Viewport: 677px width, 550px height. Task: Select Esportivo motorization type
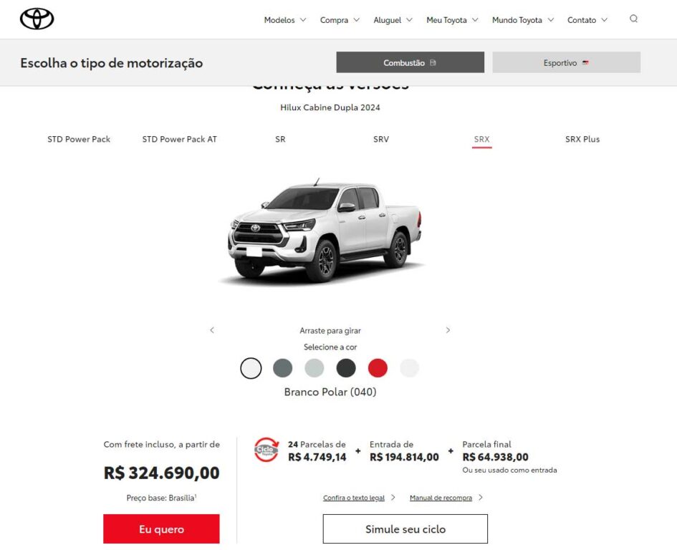pyautogui.click(x=567, y=62)
